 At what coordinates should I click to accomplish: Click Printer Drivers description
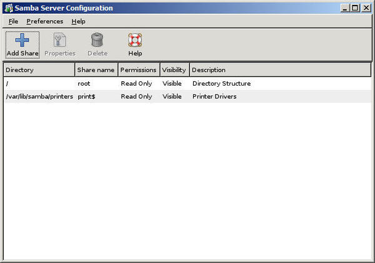click(x=214, y=97)
